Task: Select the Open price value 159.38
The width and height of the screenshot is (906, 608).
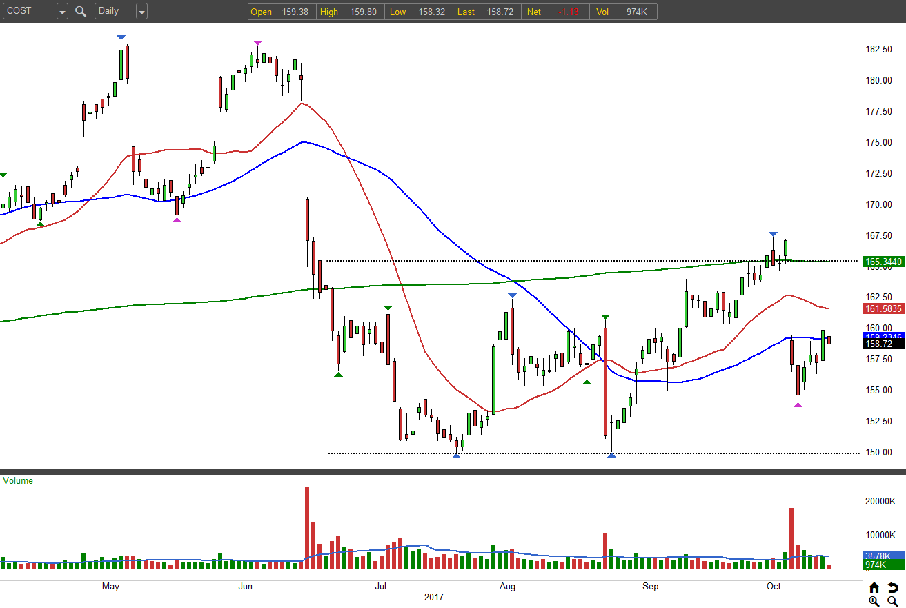Action: (x=295, y=12)
